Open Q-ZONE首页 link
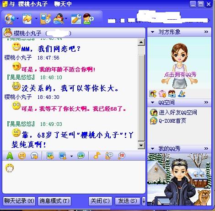 click(172, 121)
